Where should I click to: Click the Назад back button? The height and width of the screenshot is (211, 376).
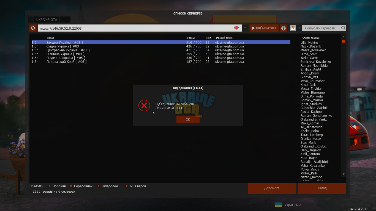point(322,188)
